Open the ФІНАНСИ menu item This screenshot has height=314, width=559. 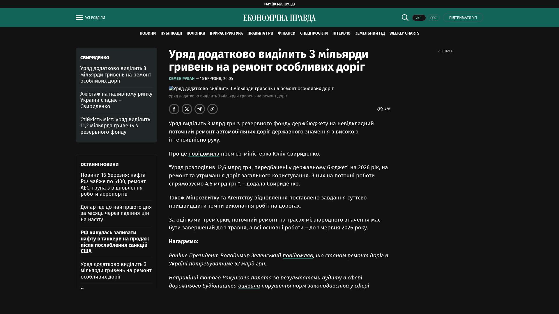(286, 33)
